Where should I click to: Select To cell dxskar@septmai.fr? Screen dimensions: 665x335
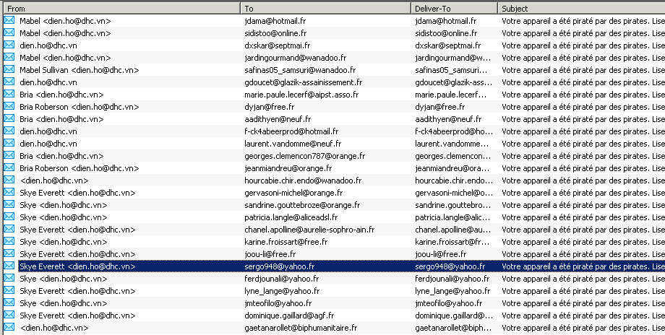click(x=277, y=45)
